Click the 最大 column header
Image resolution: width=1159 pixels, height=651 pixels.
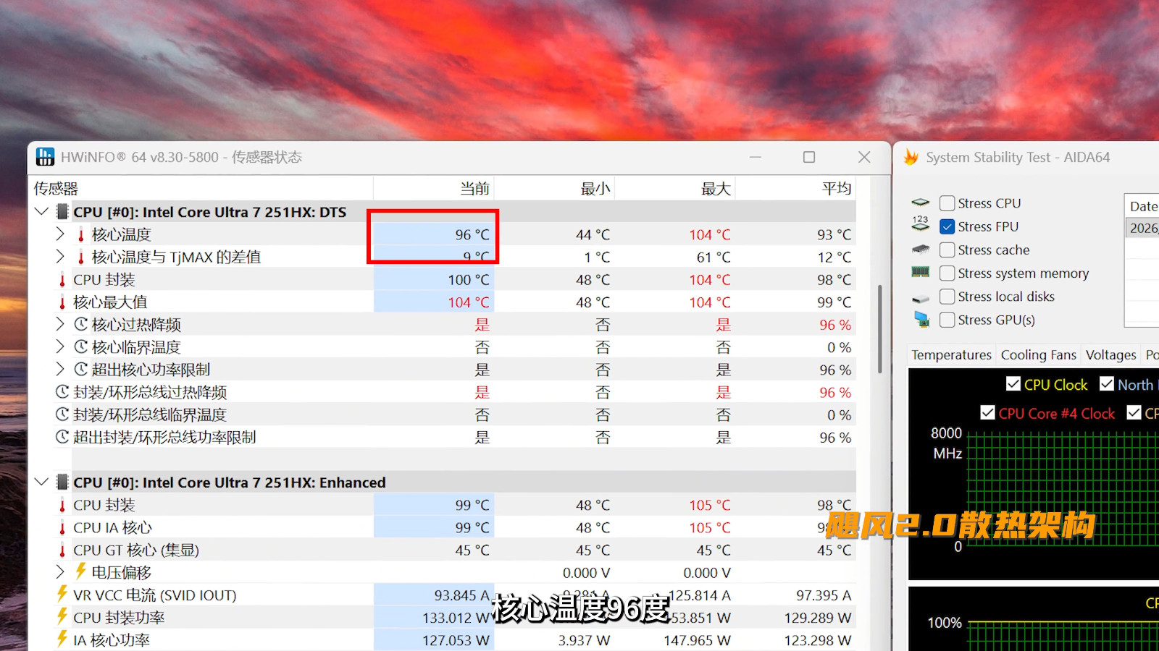click(675, 189)
